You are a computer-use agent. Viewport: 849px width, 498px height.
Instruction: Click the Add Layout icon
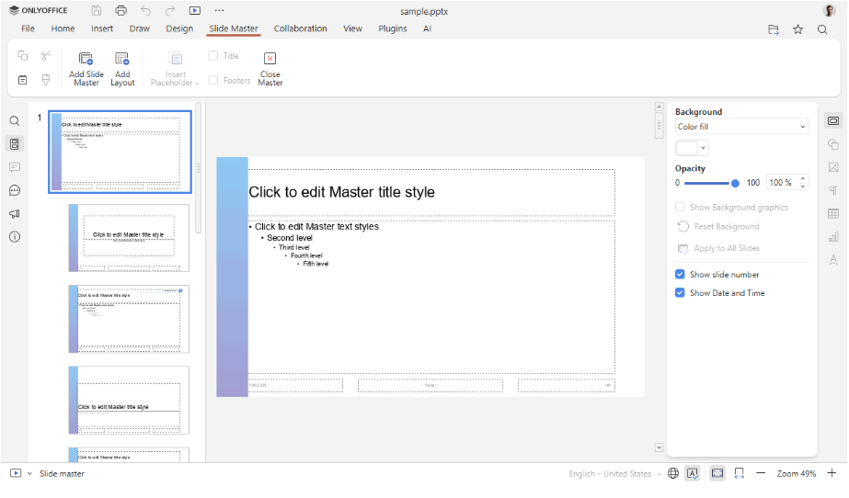[122, 59]
